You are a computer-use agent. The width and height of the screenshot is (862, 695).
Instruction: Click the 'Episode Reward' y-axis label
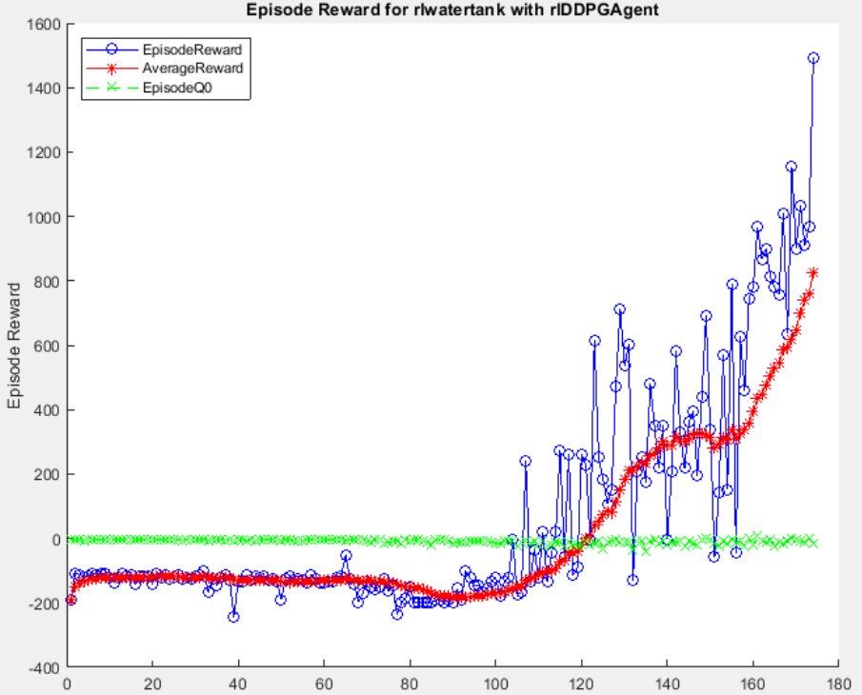click(13, 346)
